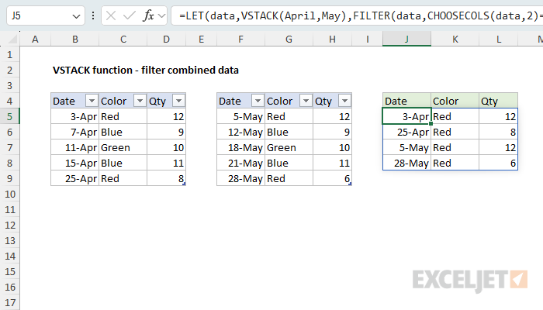The width and height of the screenshot is (543, 310).
Task: Open the Color filter dropdown in April table
Action: pos(140,101)
